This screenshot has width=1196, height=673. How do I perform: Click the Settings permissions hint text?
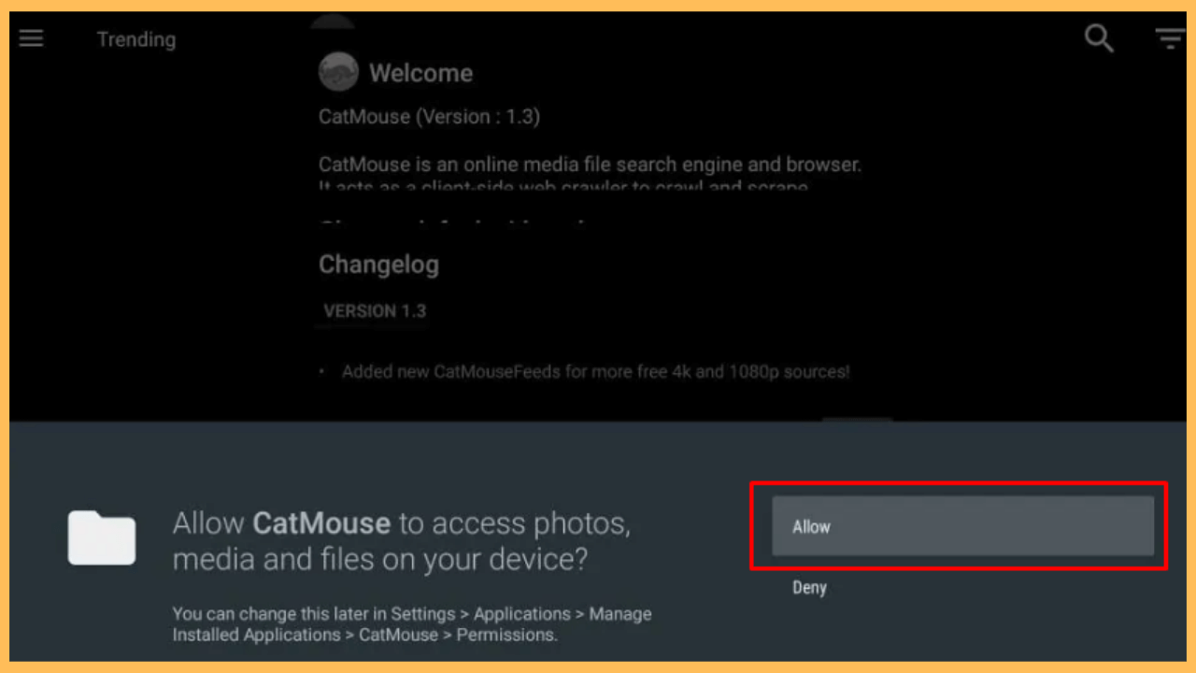click(411, 624)
